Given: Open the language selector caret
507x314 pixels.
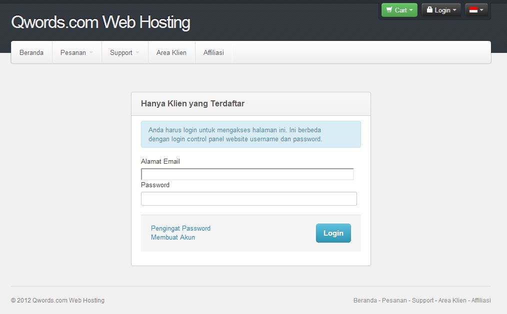Looking at the screenshot, I should (481, 10).
